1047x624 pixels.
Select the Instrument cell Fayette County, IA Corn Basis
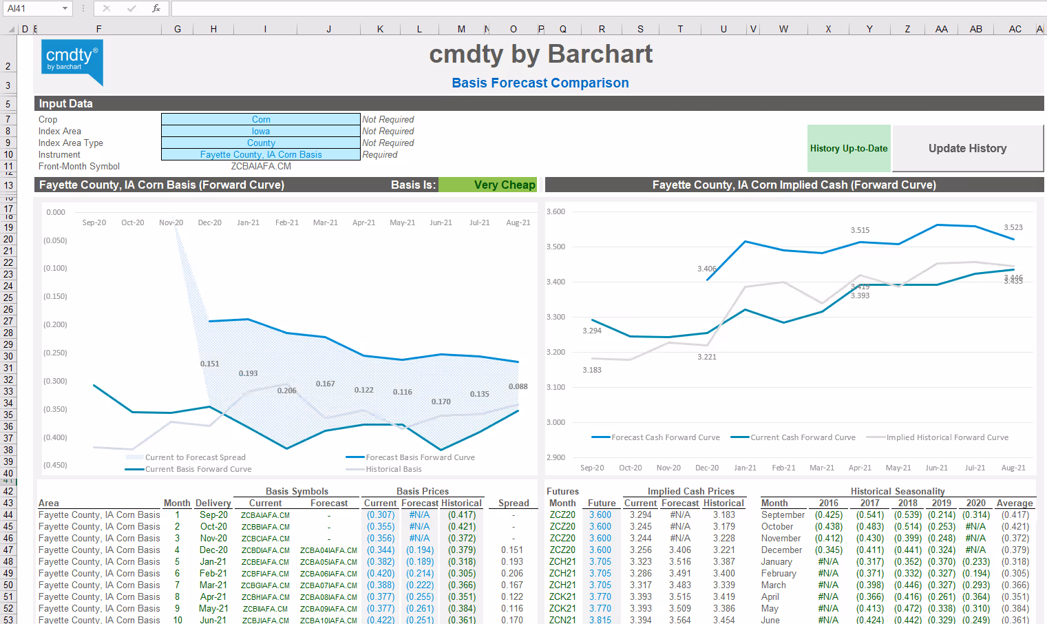coord(261,154)
